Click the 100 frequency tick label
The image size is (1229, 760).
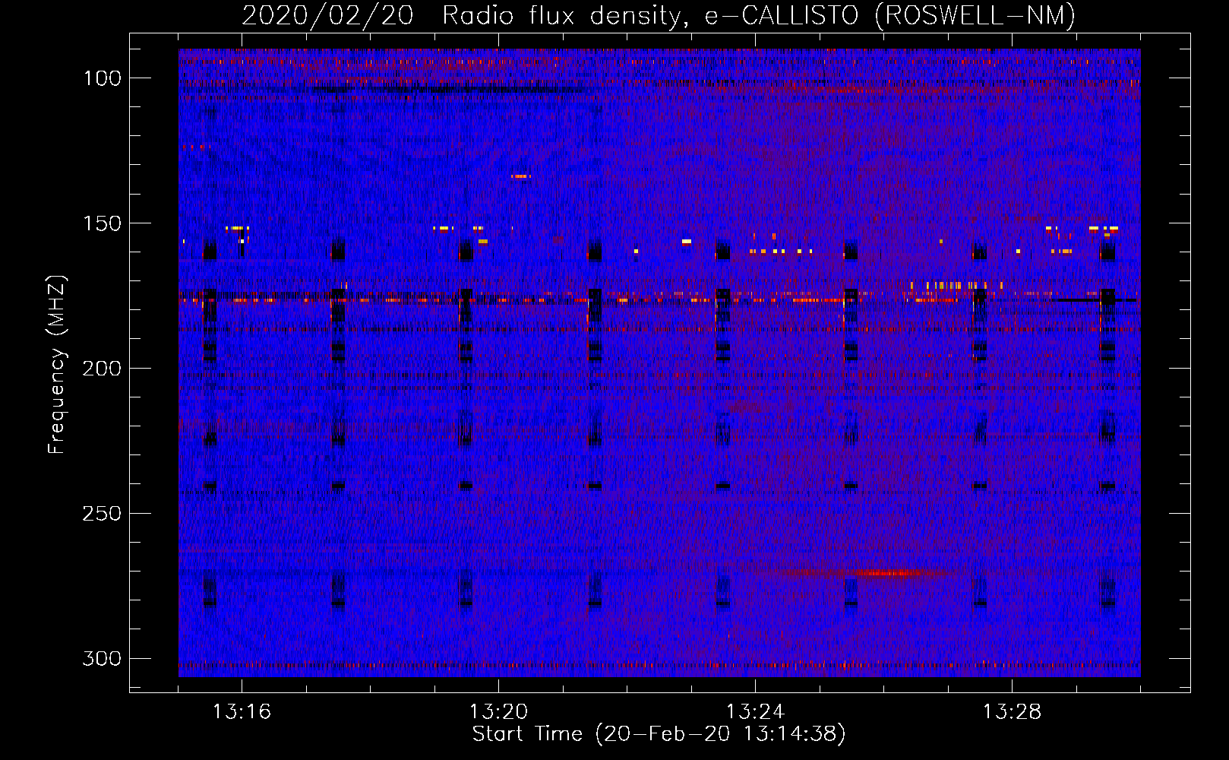(102, 78)
